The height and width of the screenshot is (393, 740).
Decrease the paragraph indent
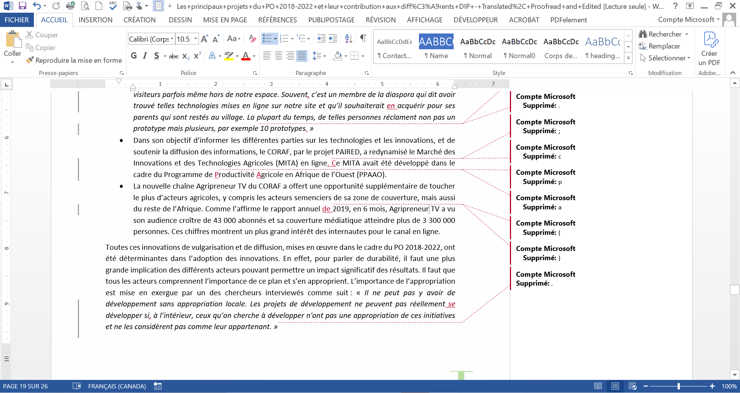click(321, 38)
